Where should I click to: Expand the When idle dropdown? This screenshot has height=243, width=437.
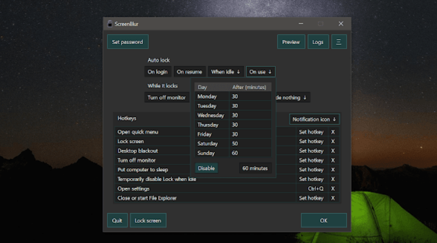click(225, 72)
